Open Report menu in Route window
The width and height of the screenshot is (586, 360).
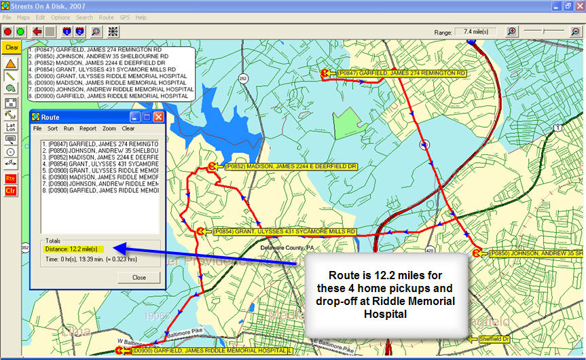tap(88, 128)
